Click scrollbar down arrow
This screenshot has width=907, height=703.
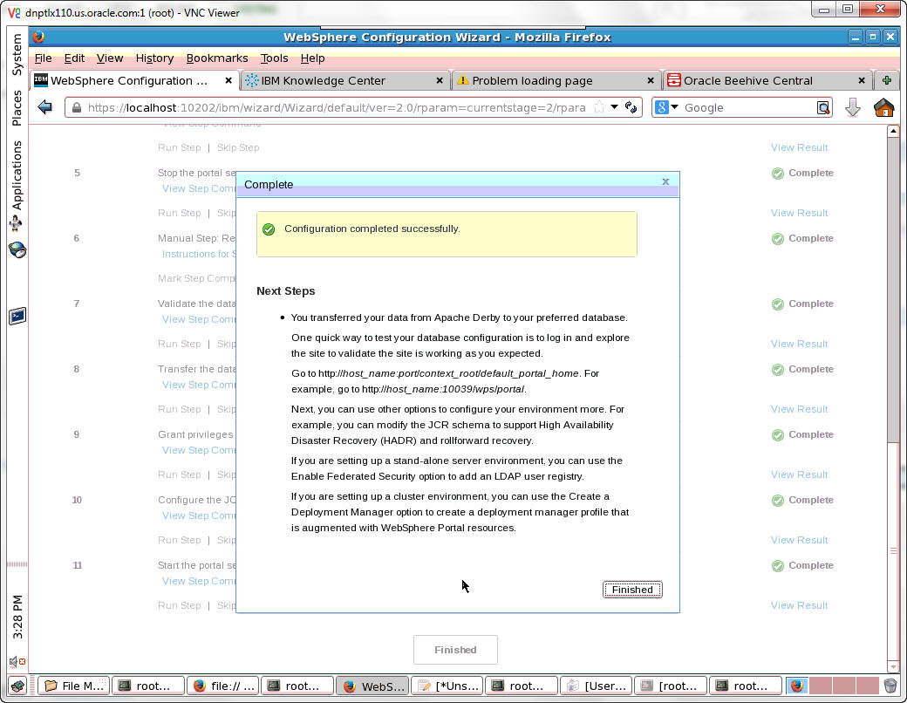point(893,666)
